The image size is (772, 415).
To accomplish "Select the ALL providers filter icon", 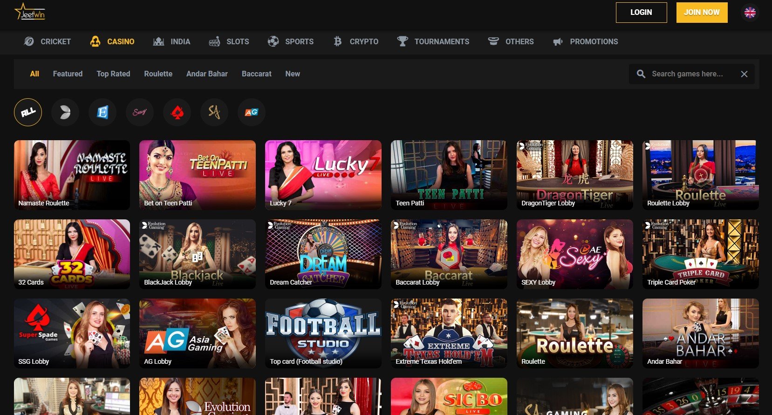I will 28,112.
